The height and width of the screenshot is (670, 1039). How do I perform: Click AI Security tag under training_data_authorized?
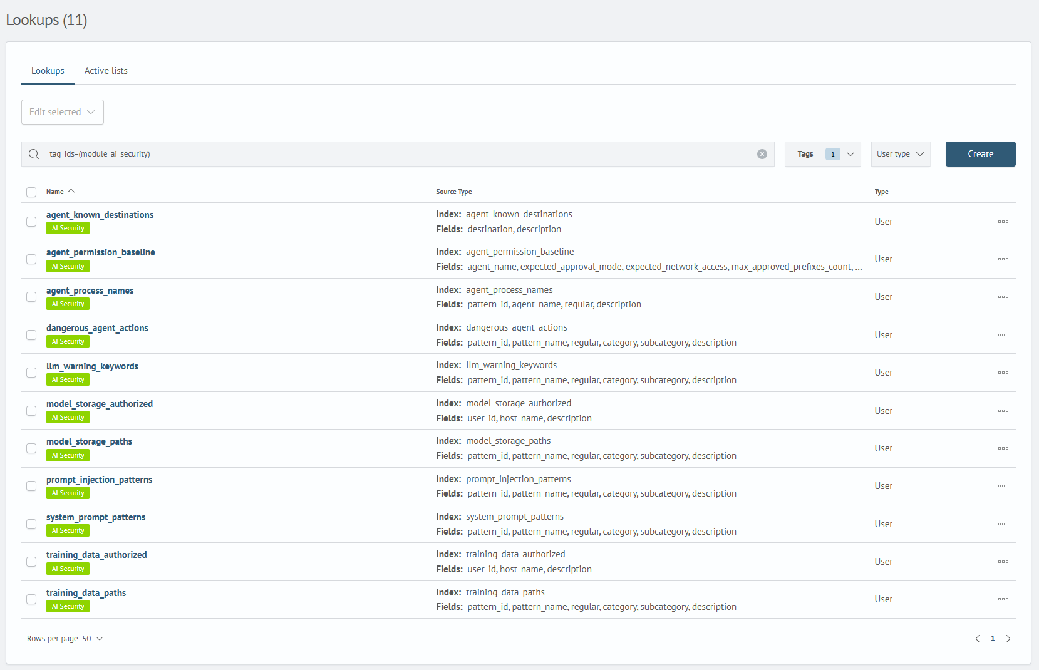coord(68,569)
